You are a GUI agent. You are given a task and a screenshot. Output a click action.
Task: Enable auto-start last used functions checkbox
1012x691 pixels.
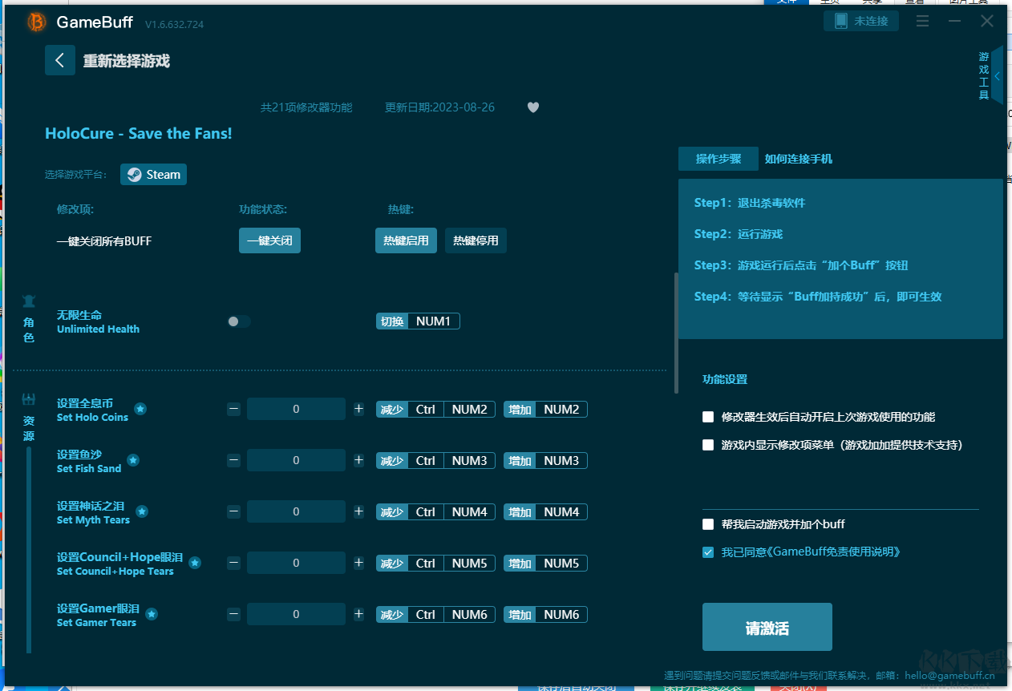708,417
